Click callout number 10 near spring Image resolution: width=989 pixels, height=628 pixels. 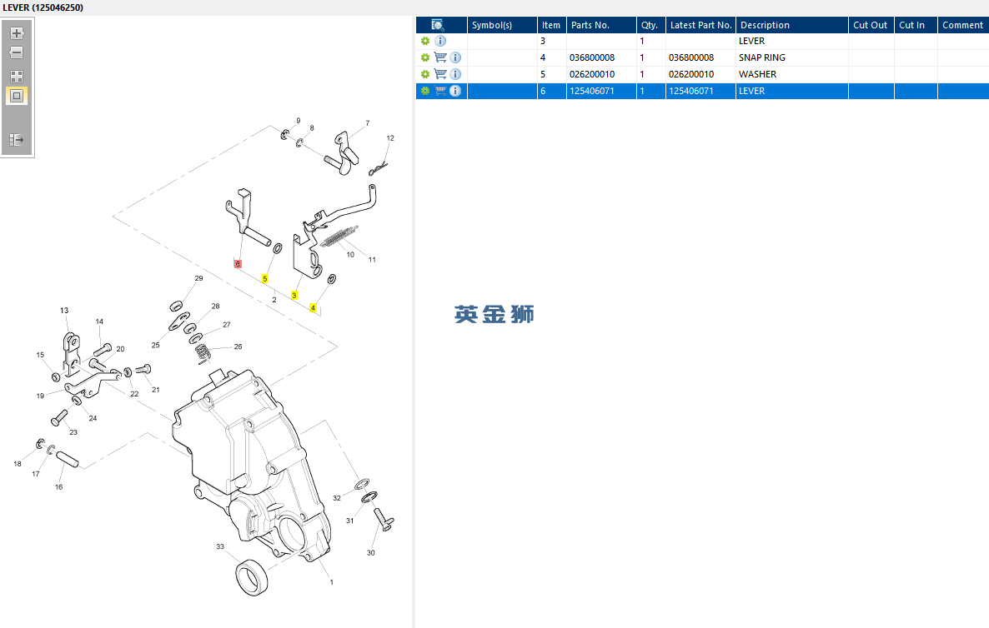pos(351,255)
